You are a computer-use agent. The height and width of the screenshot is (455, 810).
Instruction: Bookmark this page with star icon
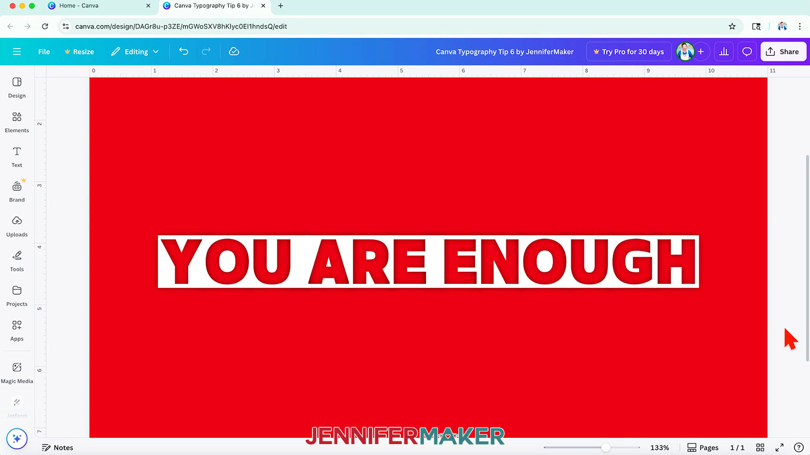point(732,26)
